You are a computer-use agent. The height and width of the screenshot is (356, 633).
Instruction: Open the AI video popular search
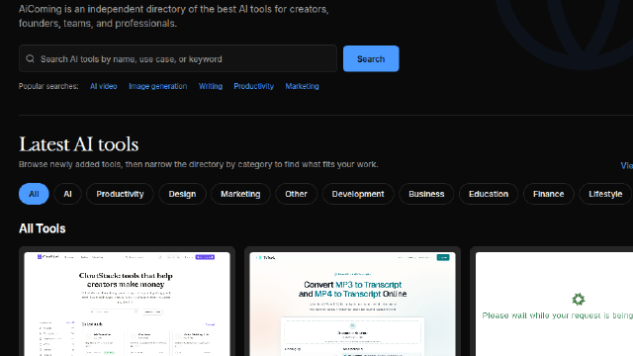pyautogui.click(x=103, y=86)
